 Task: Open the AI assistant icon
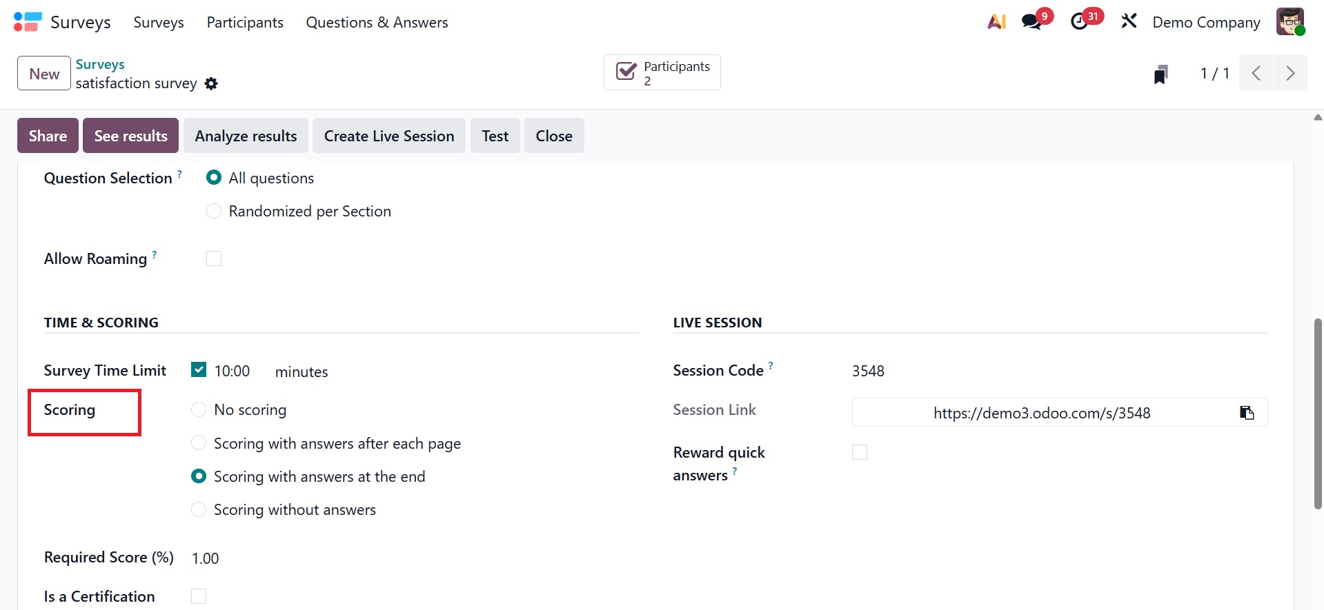(996, 22)
